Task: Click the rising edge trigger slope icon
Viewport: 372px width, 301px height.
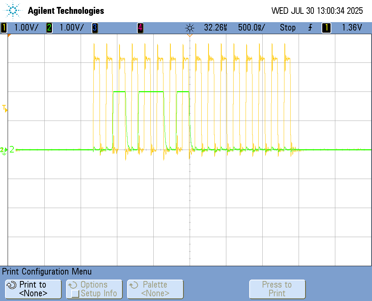Action: click(310, 28)
